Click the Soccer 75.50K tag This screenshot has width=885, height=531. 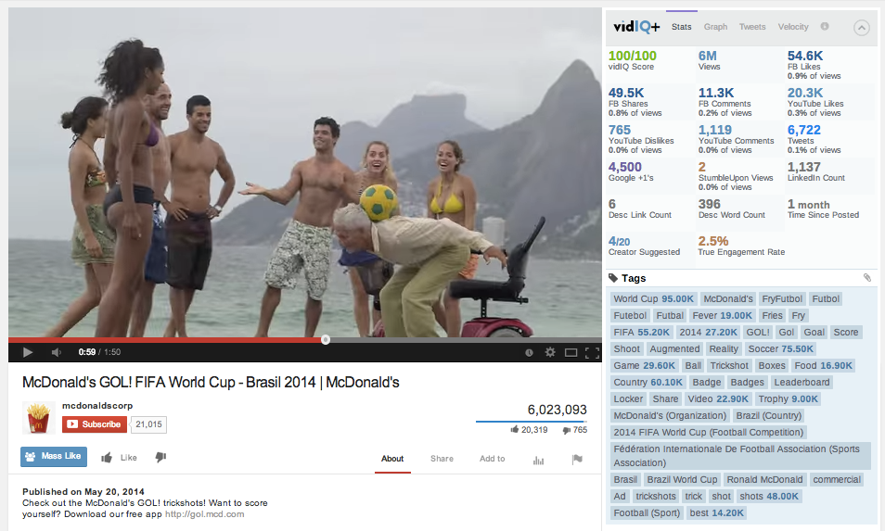[x=780, y=349]
